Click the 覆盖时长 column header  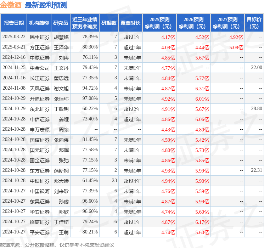(130, 23)
